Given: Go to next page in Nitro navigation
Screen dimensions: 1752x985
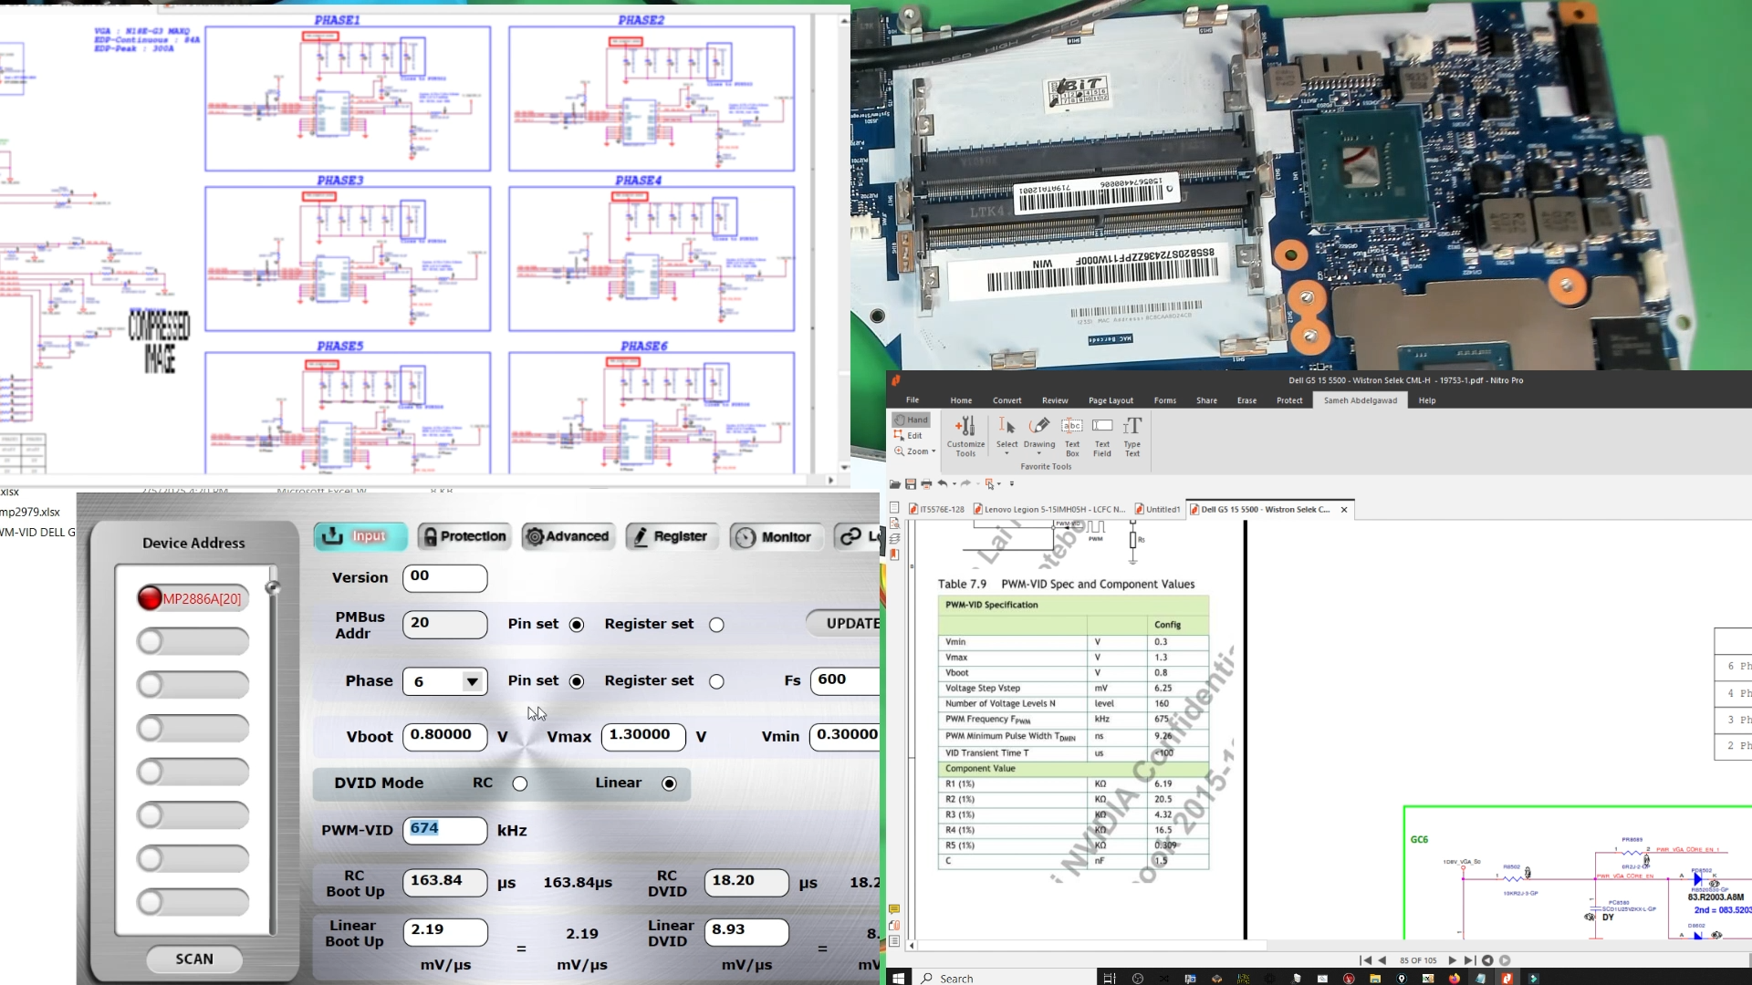Looking at the screenshot, I should click(x=1452, y=960).
